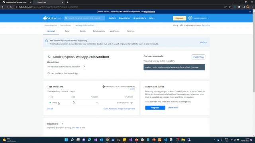This screenshot has width=255, height=143.
Task: Click the Public View button
Action: [198, 57]
